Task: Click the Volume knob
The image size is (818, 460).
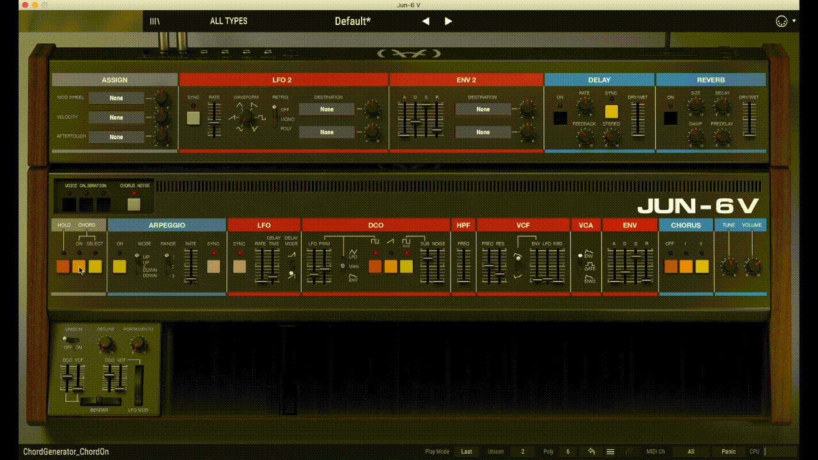Action: 753,266
